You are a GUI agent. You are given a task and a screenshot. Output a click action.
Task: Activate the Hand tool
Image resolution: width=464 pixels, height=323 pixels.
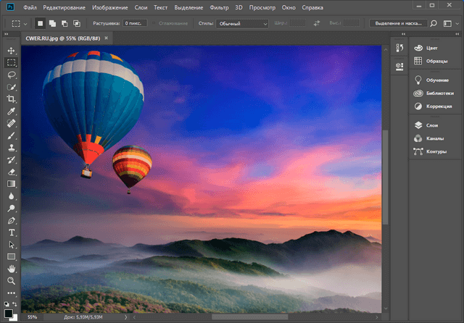12,268
